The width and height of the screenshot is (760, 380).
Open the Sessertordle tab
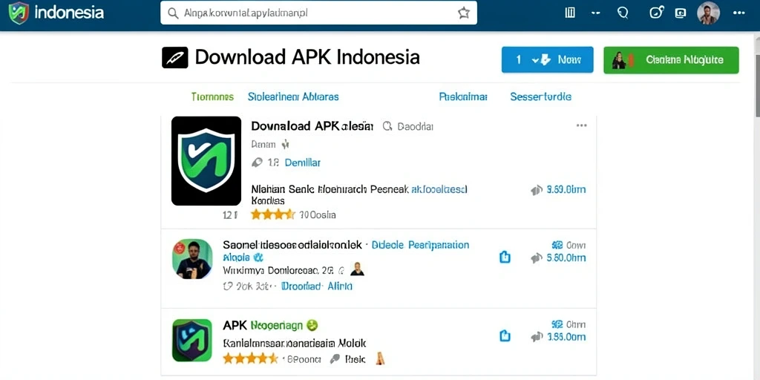click(540, 96)
